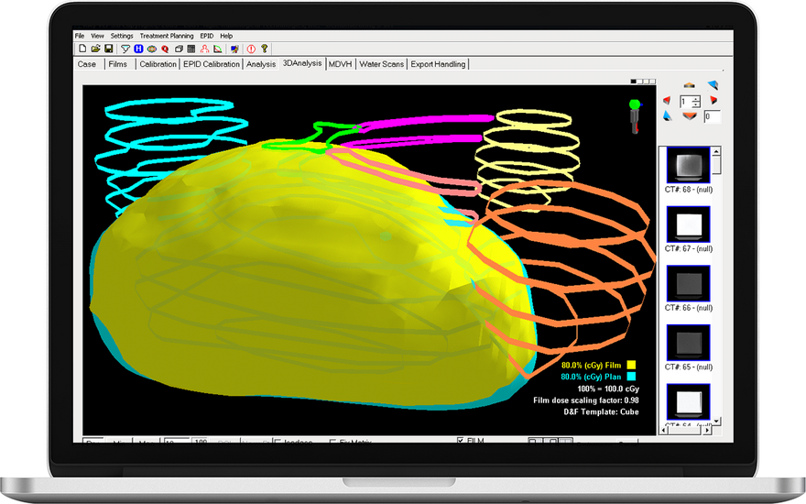The width and height of the screenshot is (806, 504).
Task: Switch to the EPID Calibration tab
Action: click(212, 64)
